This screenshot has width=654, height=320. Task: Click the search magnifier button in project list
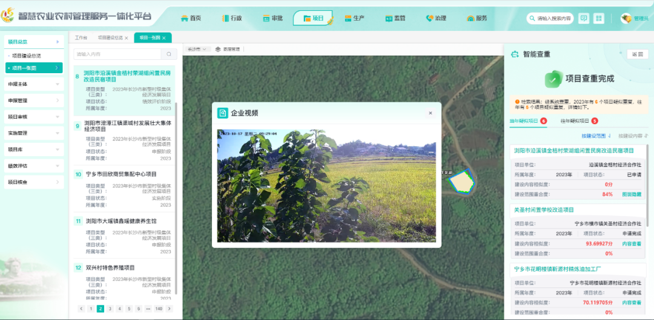click(169, 54)
